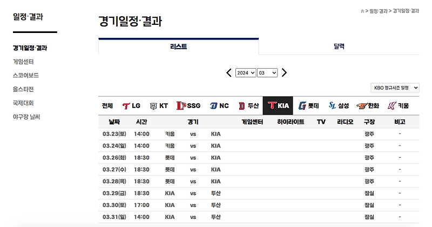Switch to the 달력 tab

pos(339,46)
